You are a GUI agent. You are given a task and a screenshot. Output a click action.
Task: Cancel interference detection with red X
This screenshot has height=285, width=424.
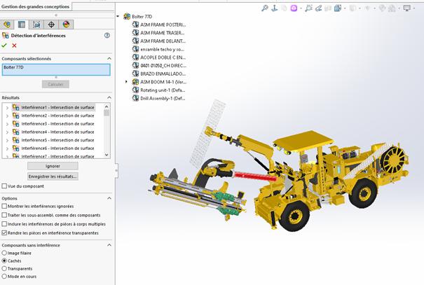pos(14,46)
